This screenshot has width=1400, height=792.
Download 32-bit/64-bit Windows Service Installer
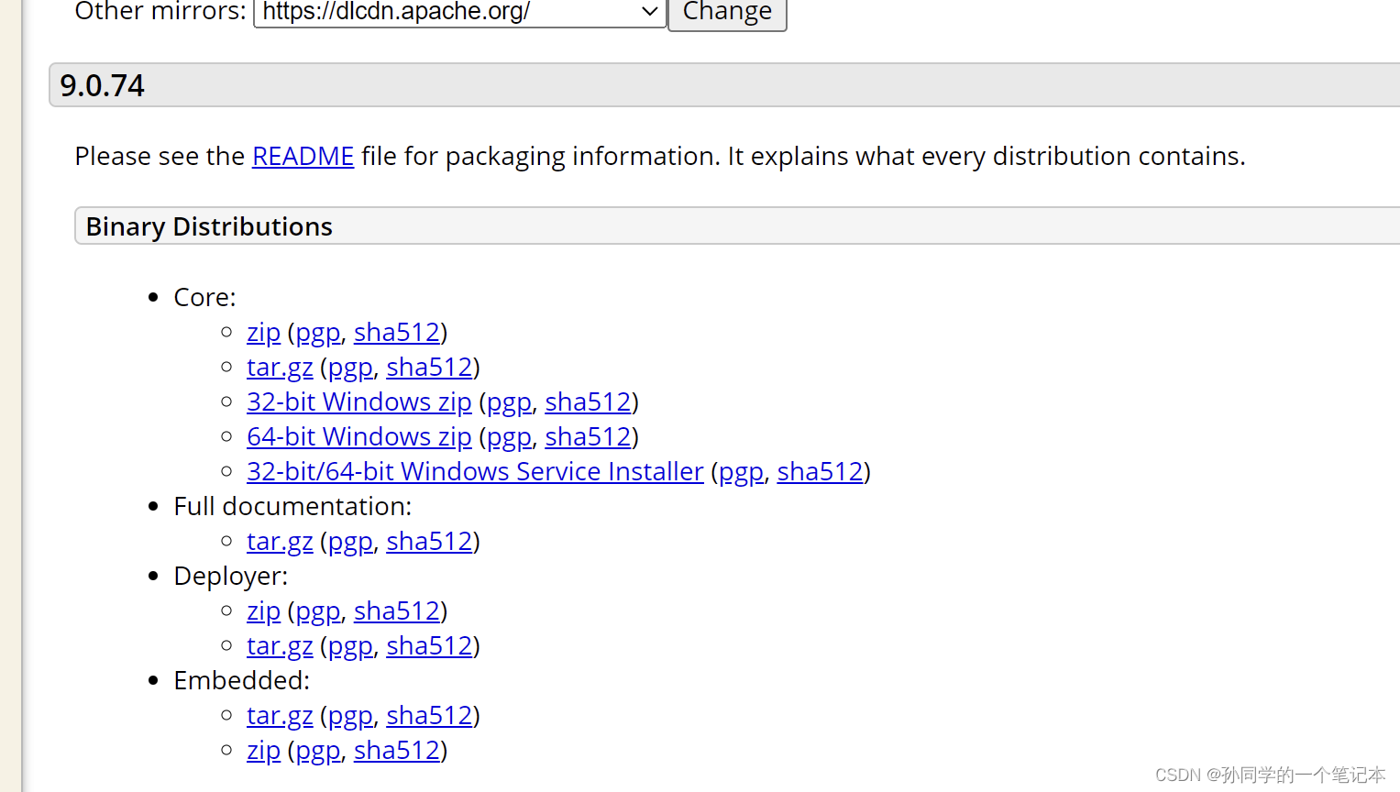pos(475,472)
